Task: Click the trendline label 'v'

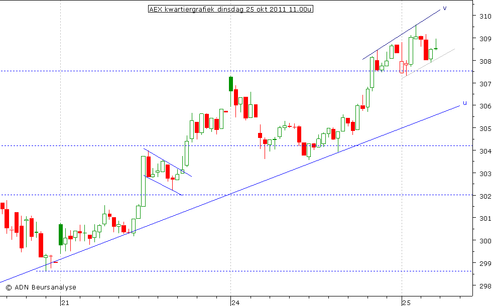Action: pos(445,8)
